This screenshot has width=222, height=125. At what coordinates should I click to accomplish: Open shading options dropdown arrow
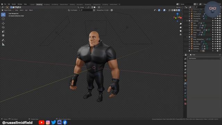pyautogui.click(x=181, y=10)
